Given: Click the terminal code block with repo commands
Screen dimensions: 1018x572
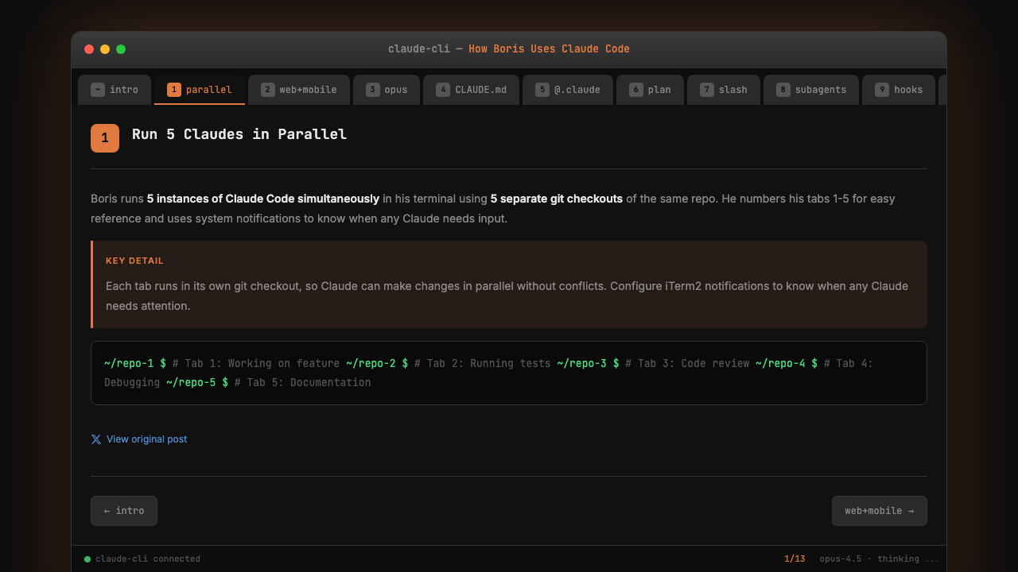Looking at the screenshot, I should click(509, 373).
